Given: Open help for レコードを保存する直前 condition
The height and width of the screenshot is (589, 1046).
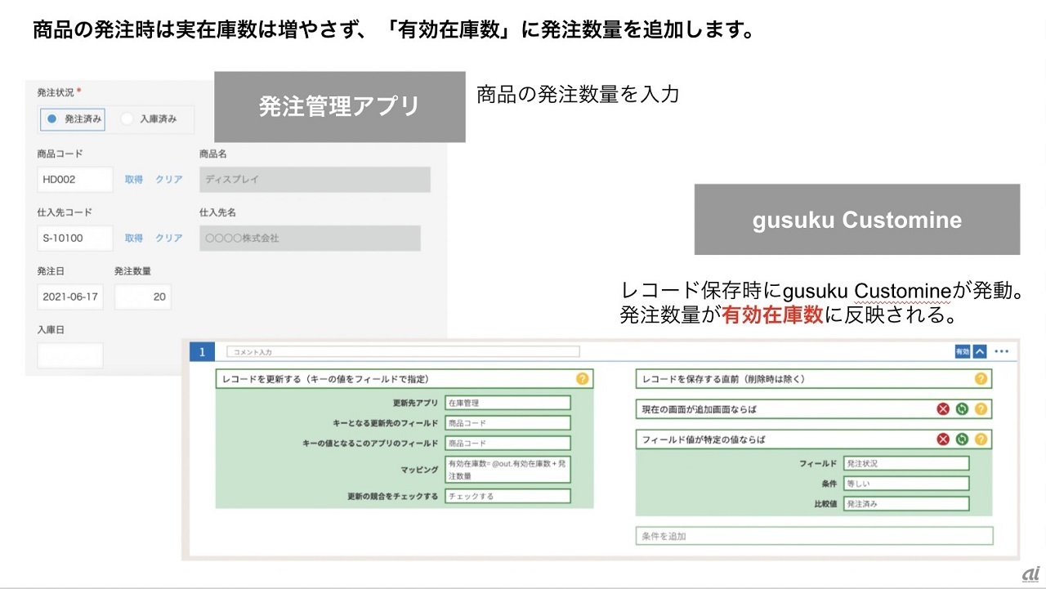Looking at the screenshot, I should (x=981, y=379).
